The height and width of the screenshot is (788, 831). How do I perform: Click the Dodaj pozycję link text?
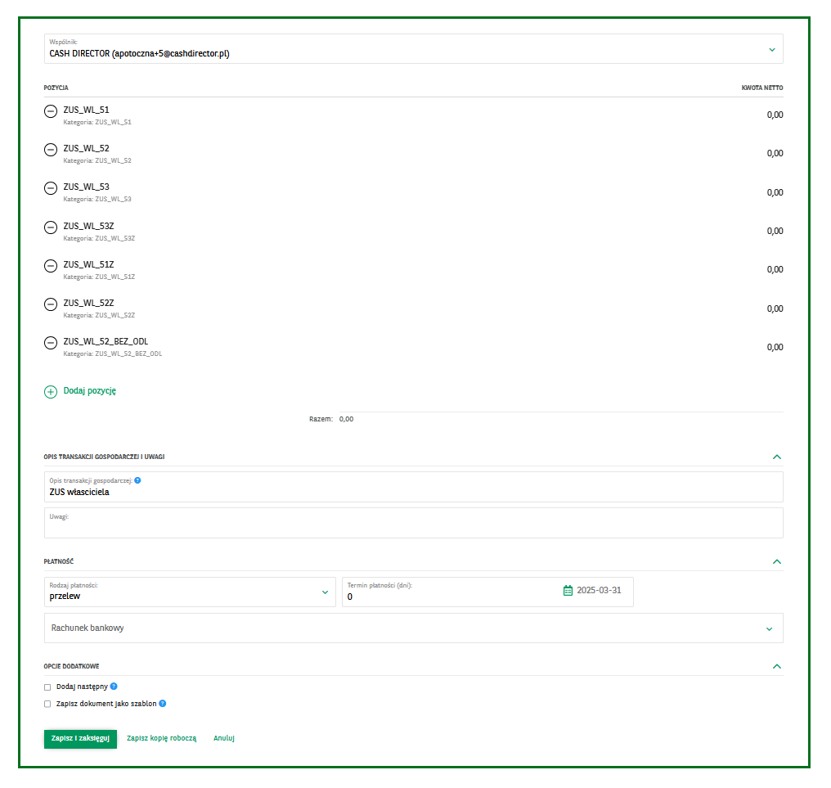[90, 391]
